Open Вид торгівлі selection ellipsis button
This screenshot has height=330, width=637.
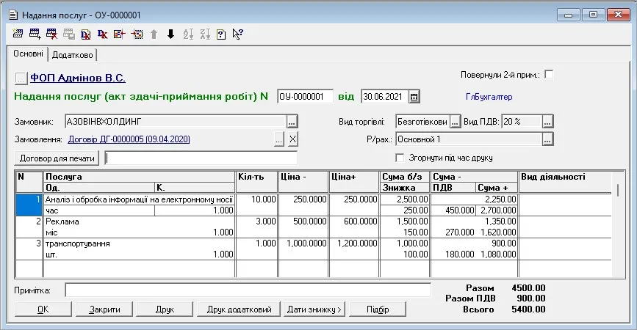(455, 121)
